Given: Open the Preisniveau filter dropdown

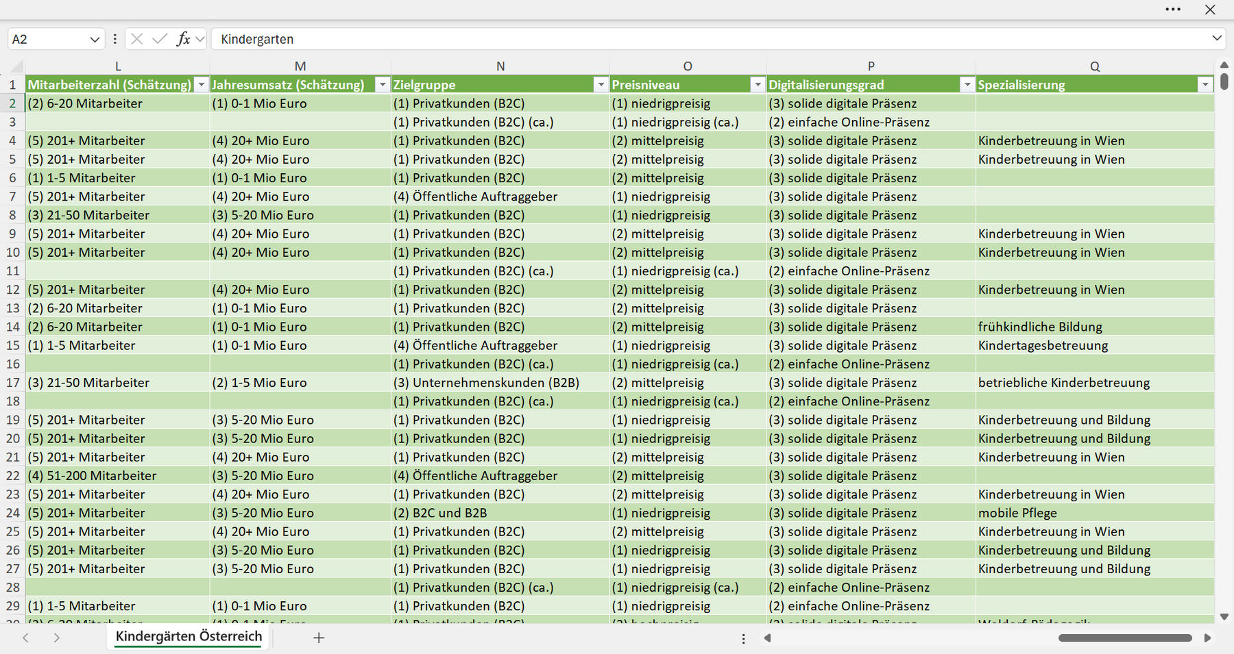Looking at the screenshot, I should coord(758,85).
